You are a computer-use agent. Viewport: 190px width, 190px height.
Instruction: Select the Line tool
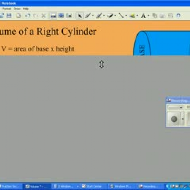click(121, 16)
